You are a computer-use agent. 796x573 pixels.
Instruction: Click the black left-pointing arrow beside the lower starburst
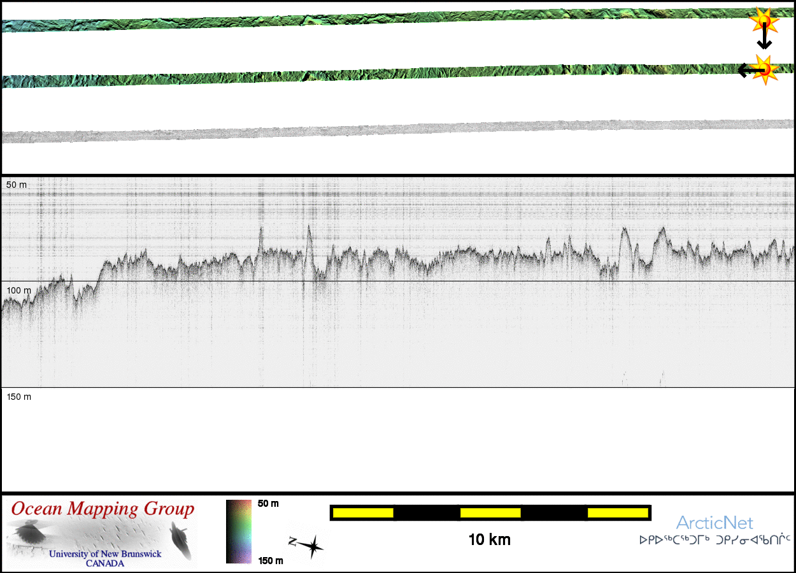coord(746,70)
